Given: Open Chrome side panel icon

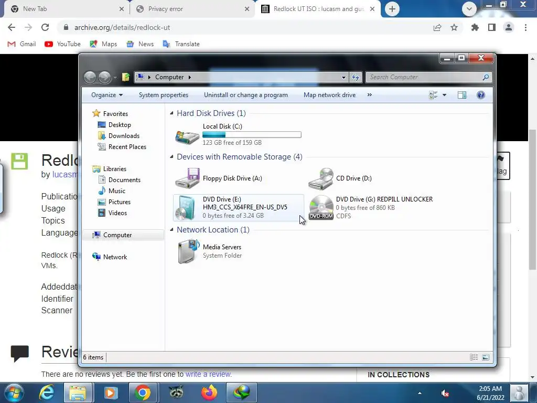Looking at the screenshot, I should [492, 27].
